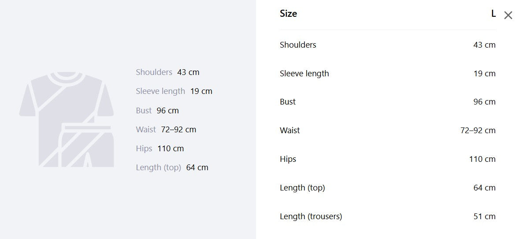Select the Shoulders row in the table
This screenshot has height=239, width=516.
point(388,45)
